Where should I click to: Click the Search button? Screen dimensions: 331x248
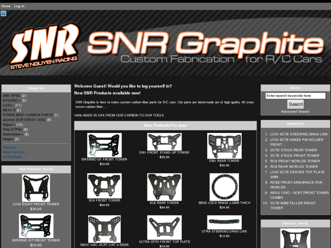295,104
